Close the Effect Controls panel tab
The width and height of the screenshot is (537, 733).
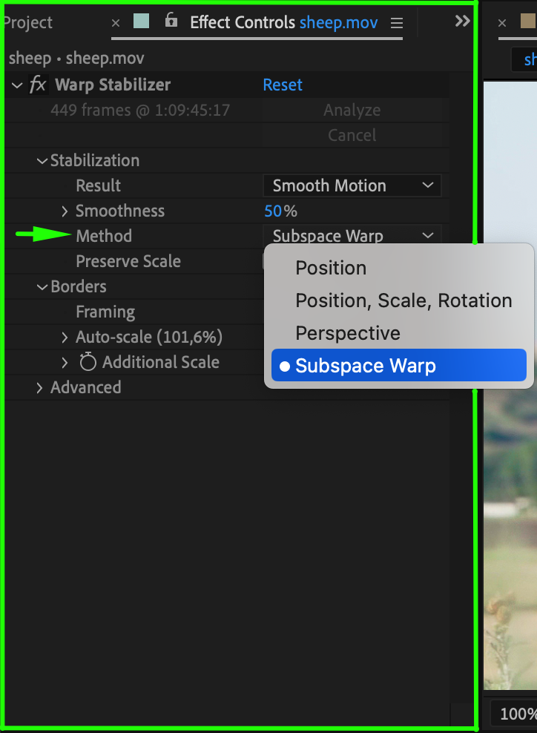116,23
